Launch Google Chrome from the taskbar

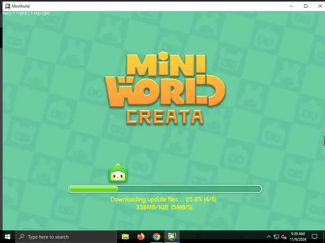(x=156, y=237)
